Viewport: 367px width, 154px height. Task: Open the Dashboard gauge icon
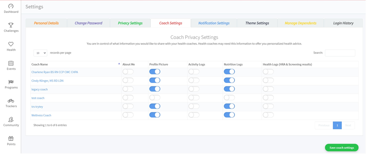11,6
